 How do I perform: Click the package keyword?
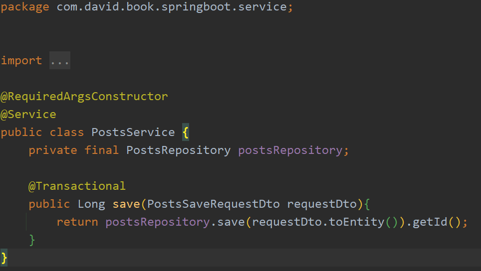tap(25, 7)
